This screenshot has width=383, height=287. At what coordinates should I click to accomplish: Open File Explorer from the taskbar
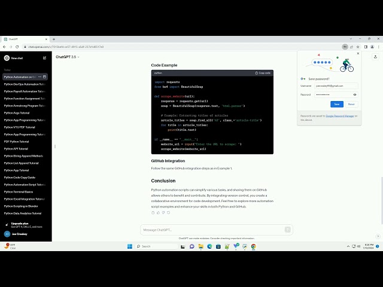coord(201,246)
